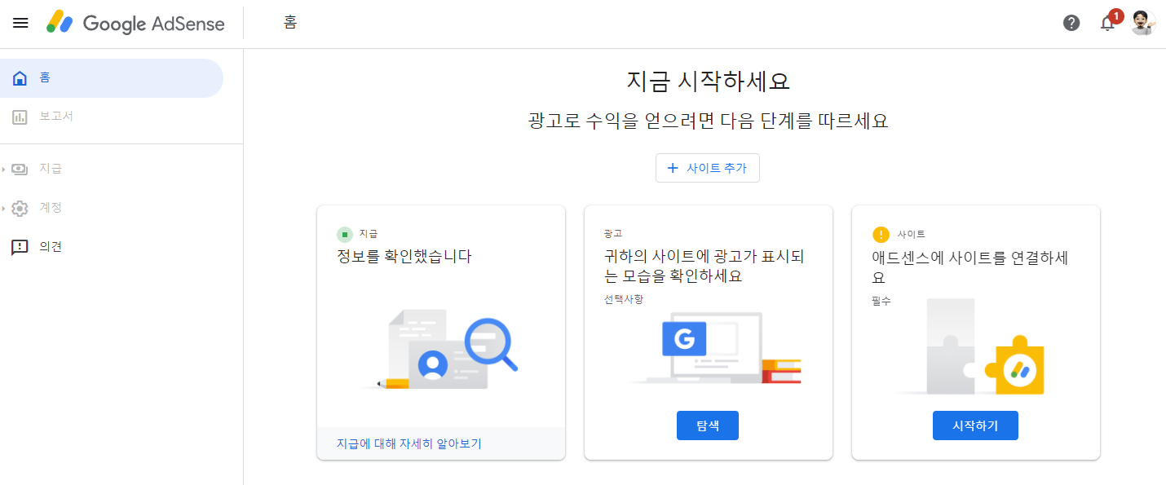
Task: Click the 계정 gear icon
Action: [20, 208]
